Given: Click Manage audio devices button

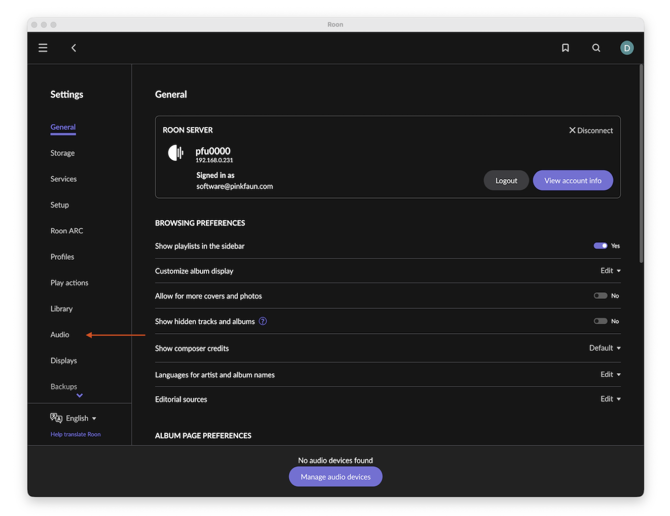Looking at the screenshot, I should tap(335, 477).
